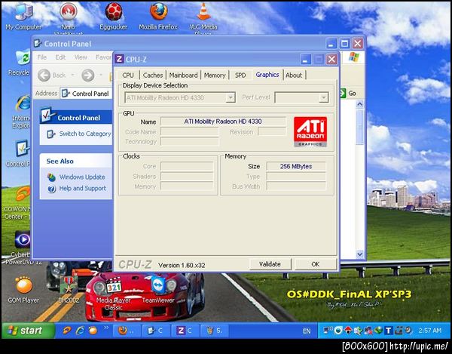Open the Mainboard tab
The width and height of the screenshot is (452, 354).
coord(183,75)
